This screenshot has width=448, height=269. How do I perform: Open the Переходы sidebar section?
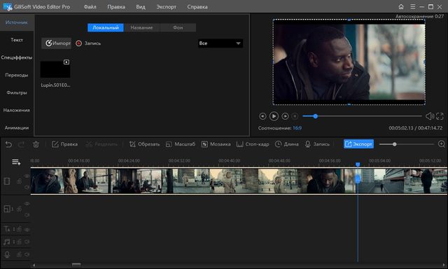(x=17, y=75)
